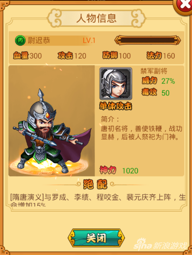
Task: Click the 隋唐演义 combo description text
Action: (x=98, y=199)
